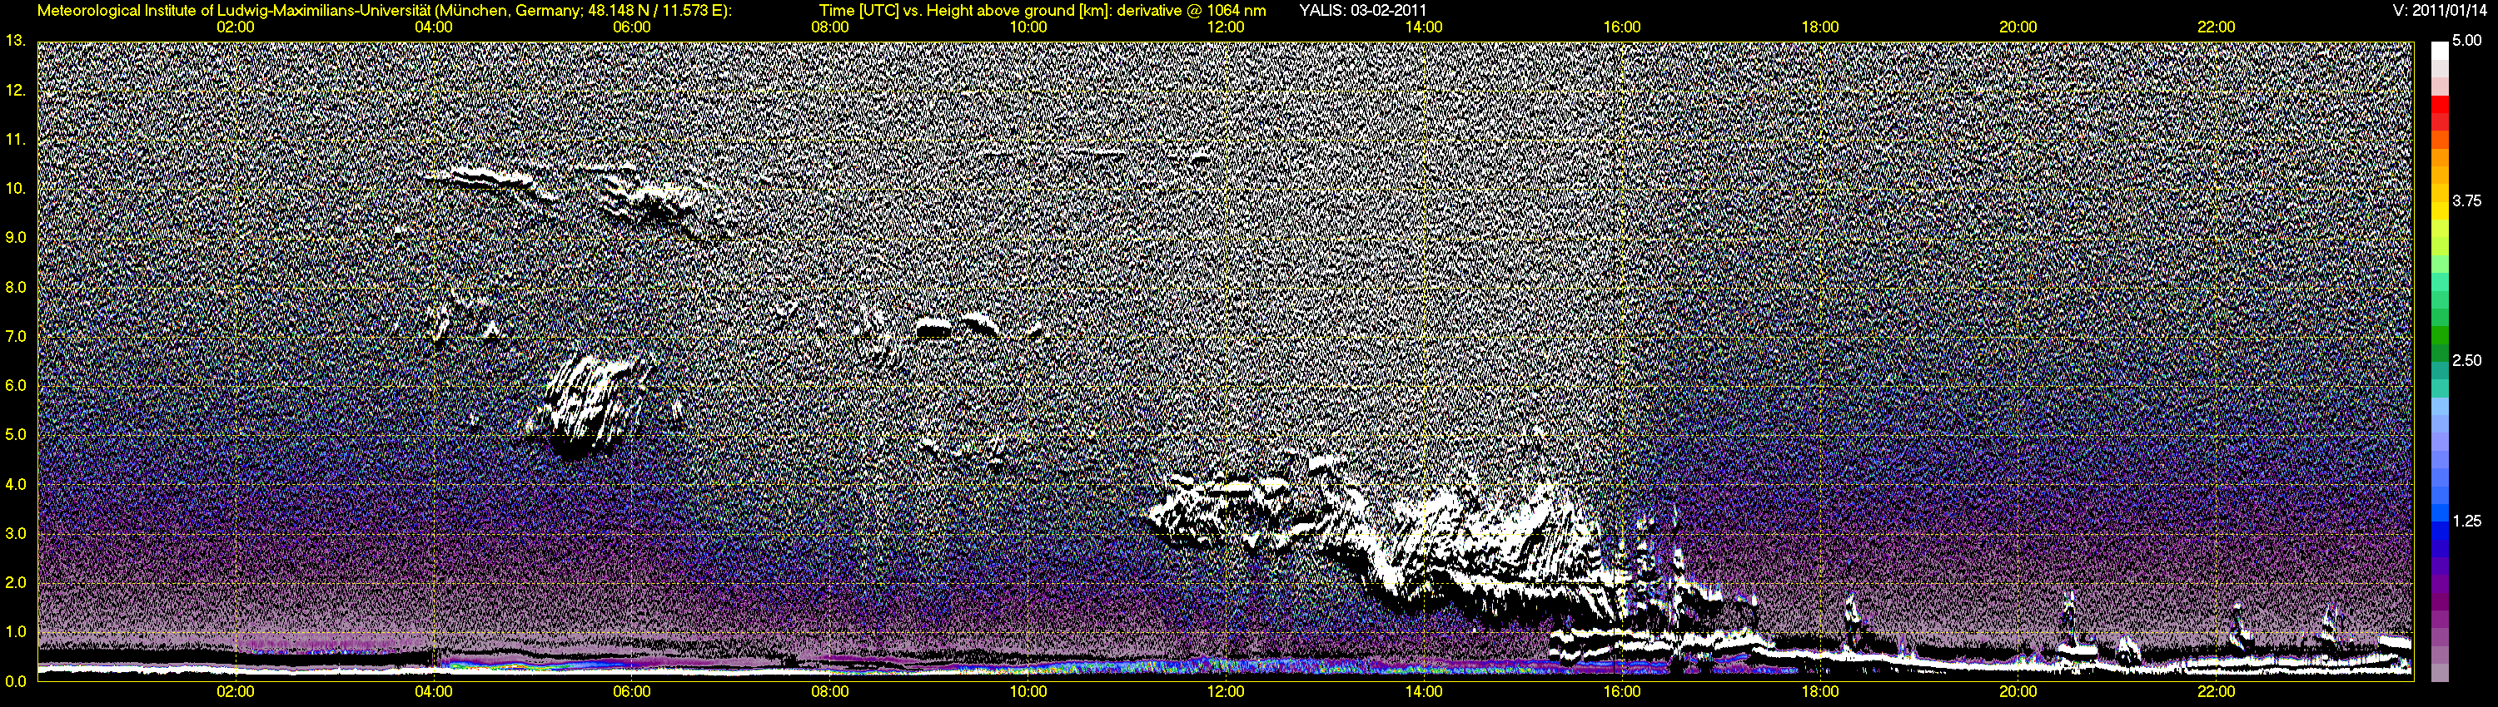
Task: Click the 12:00 label on the top time axis
Action: coord(1226,27)
